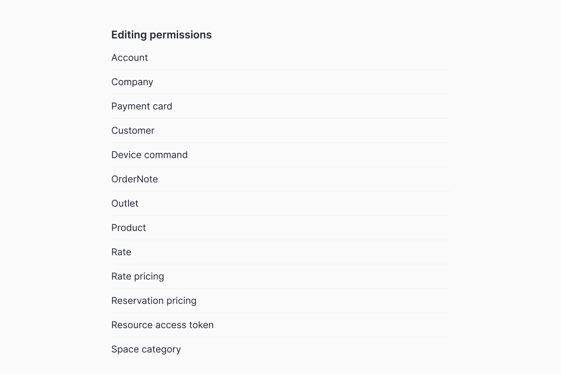Click the Resource access token text label
The height and width of the screenshot is (374, 561).
[x=162, y=325]
